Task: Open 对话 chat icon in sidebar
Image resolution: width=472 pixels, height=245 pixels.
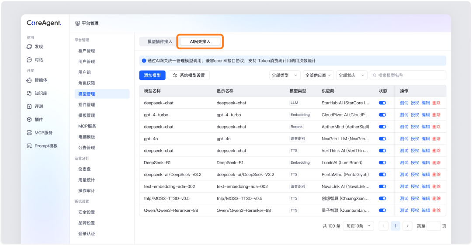Action: [29, 60]
